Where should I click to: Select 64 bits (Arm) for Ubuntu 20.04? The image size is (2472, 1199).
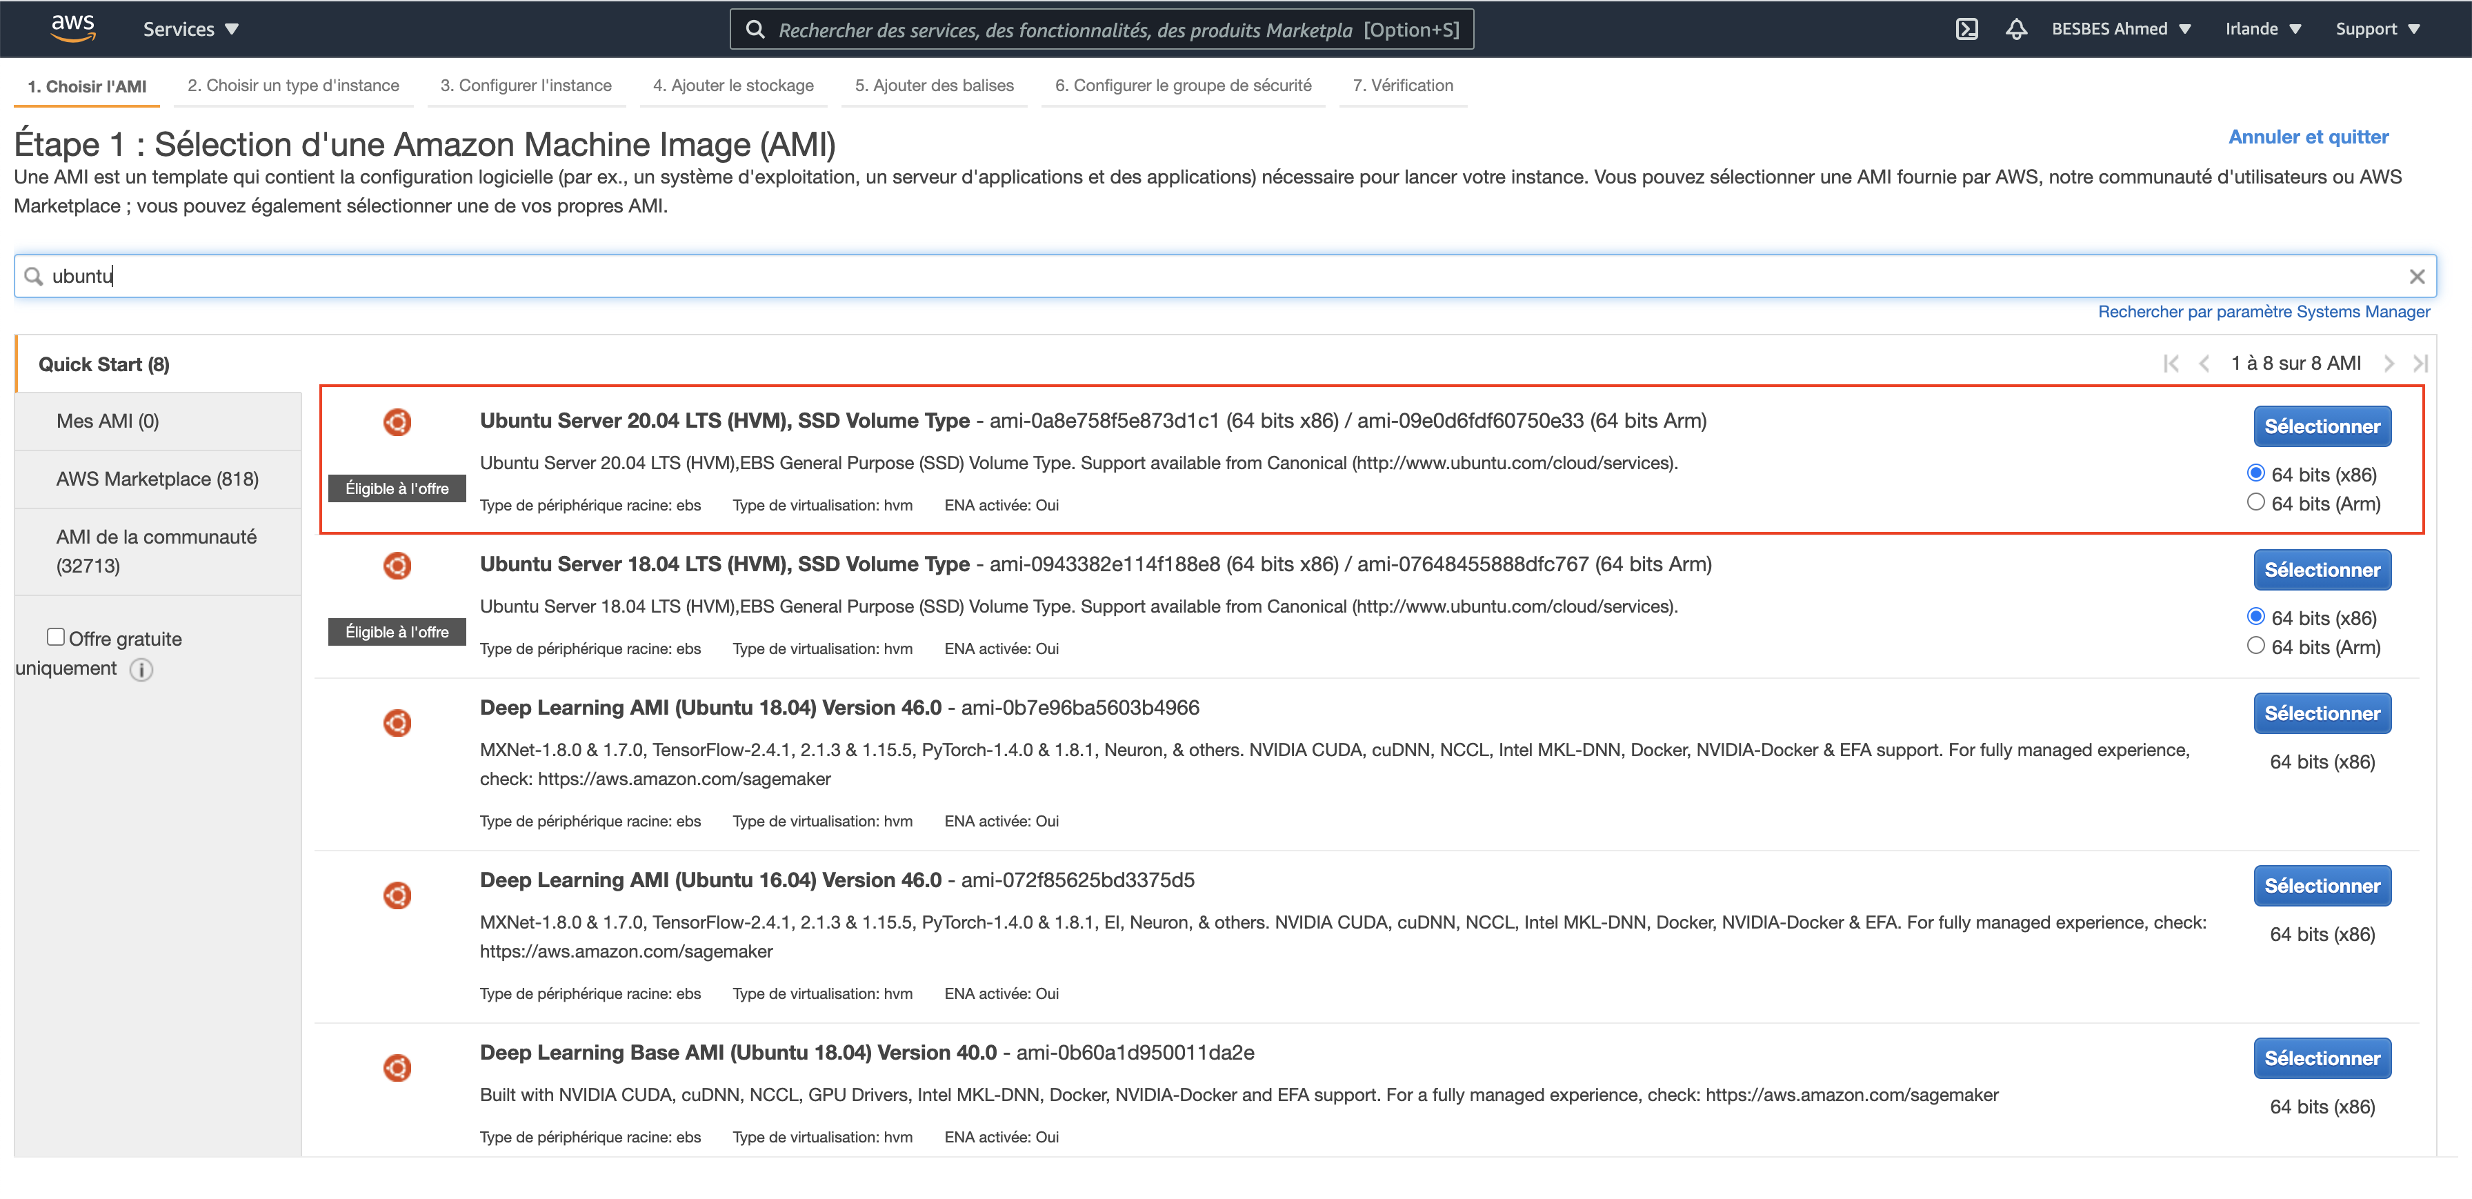(x=2255, y=502)
